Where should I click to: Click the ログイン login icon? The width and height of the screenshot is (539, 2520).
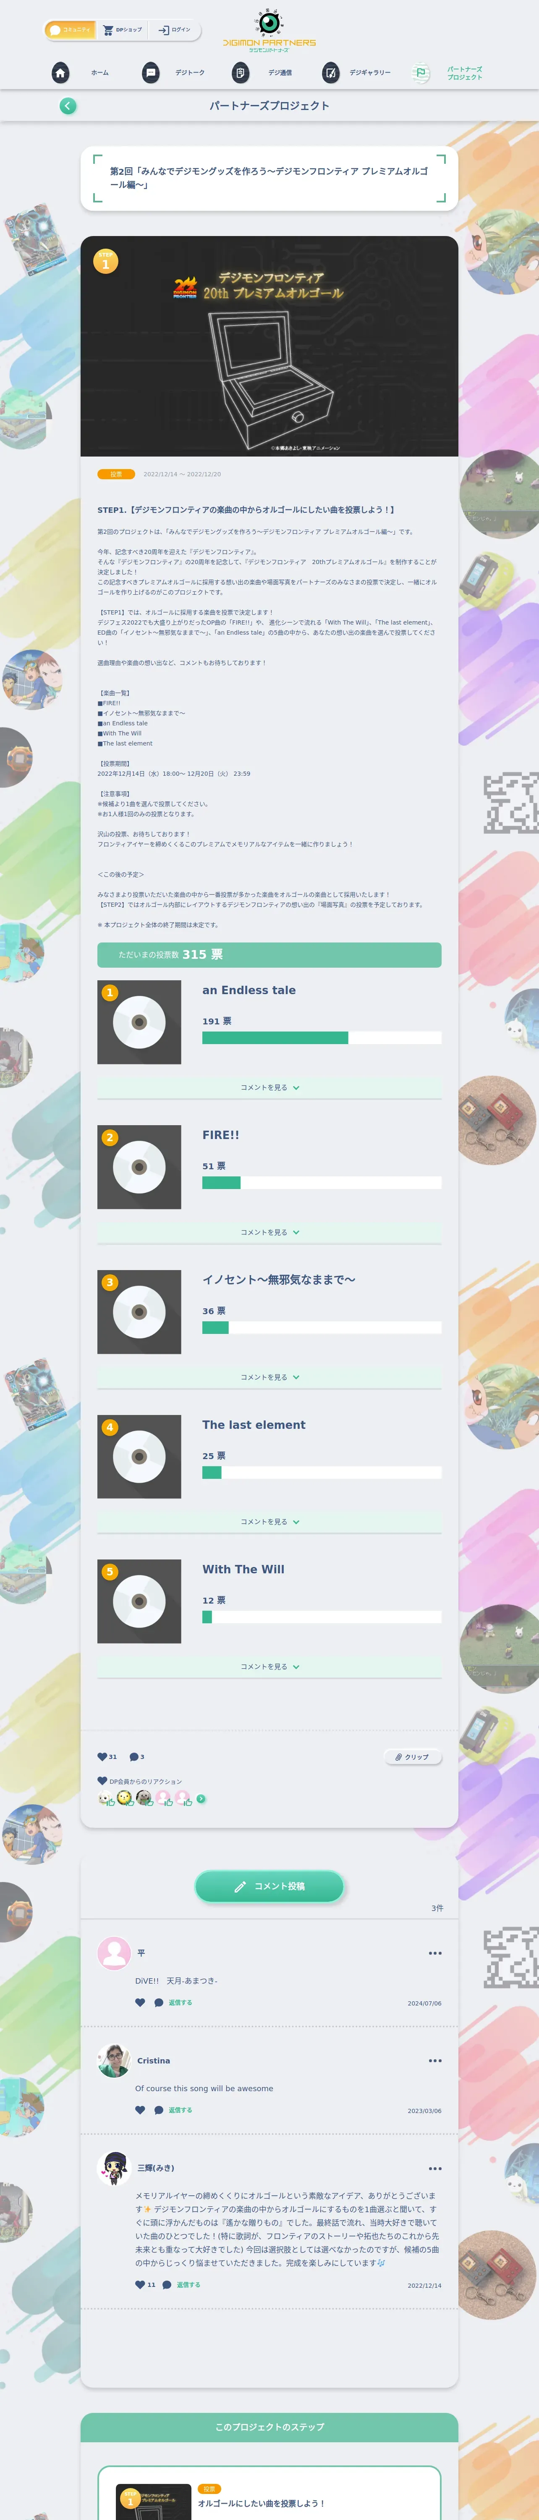[x=163, y=30]
